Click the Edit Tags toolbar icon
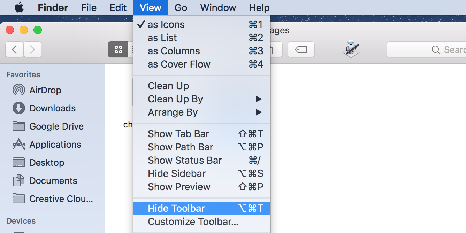466x233 pixels. (x=301, y=49)
